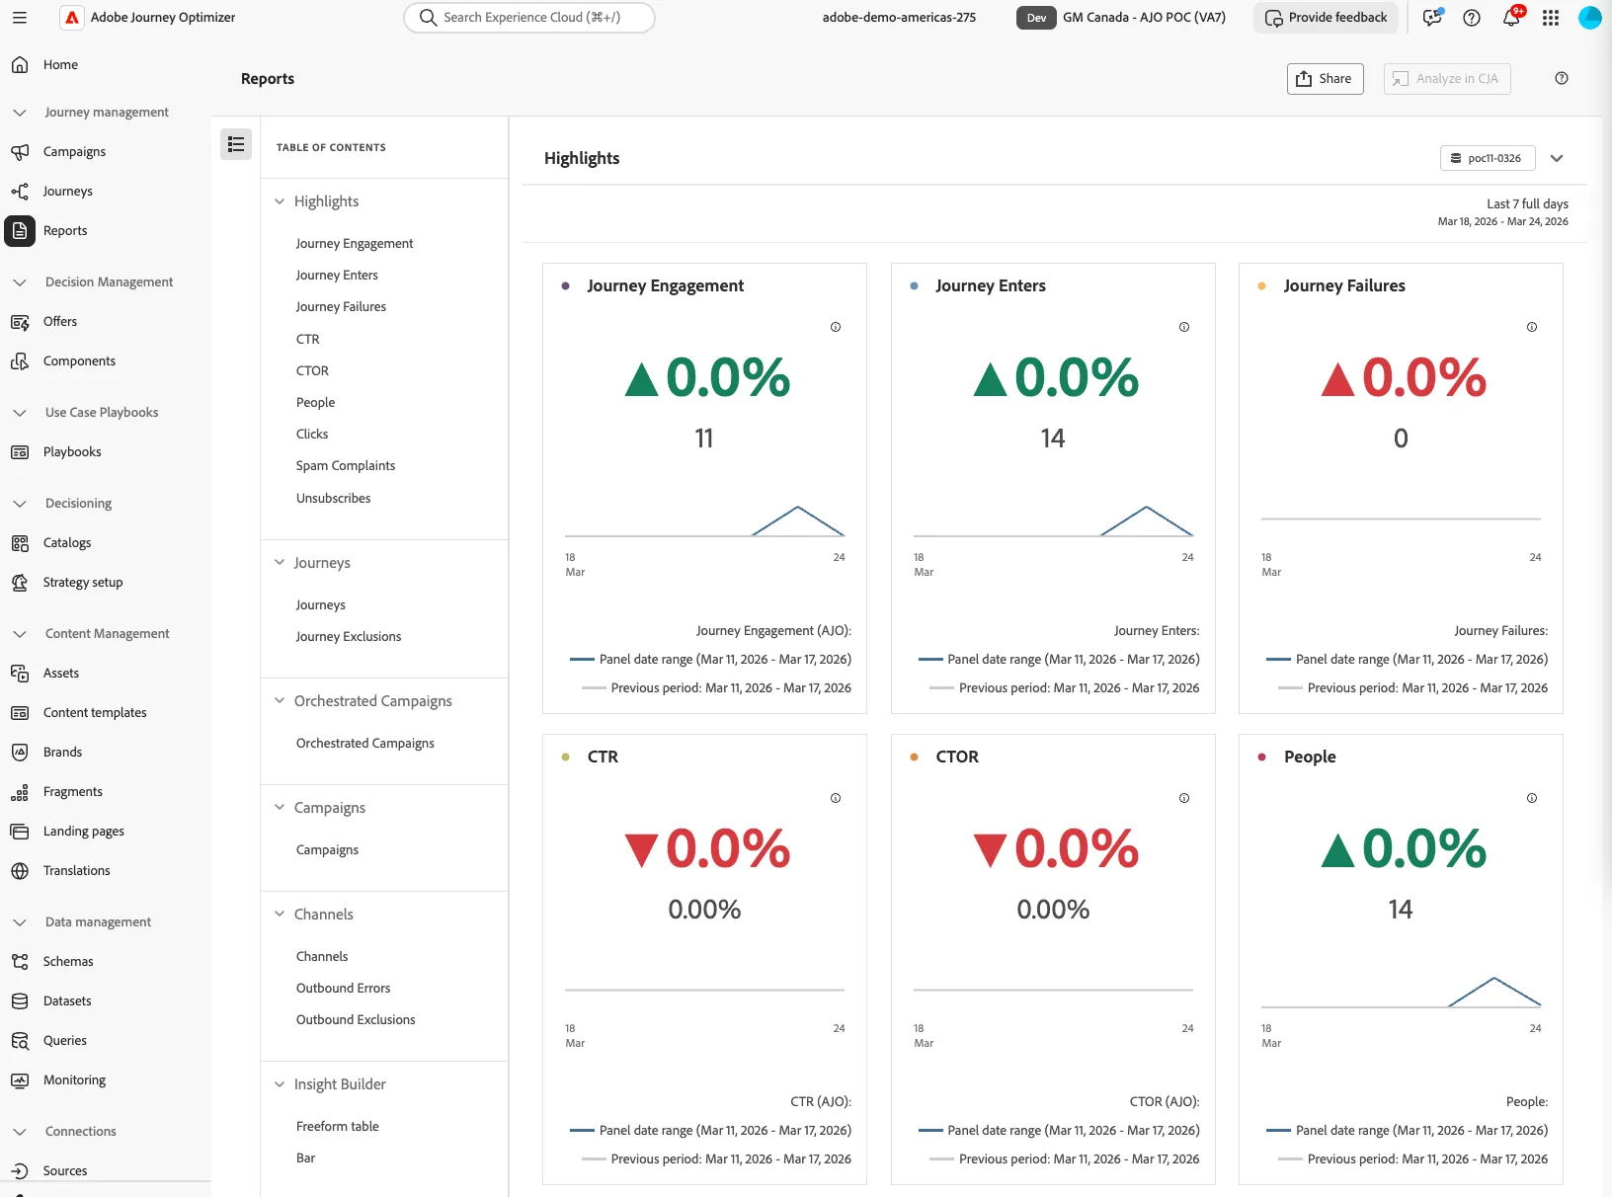Viewport: 1612px width, 1197px height.
Task: Open the help question mark icon in header
Action: coord(1472,18)
